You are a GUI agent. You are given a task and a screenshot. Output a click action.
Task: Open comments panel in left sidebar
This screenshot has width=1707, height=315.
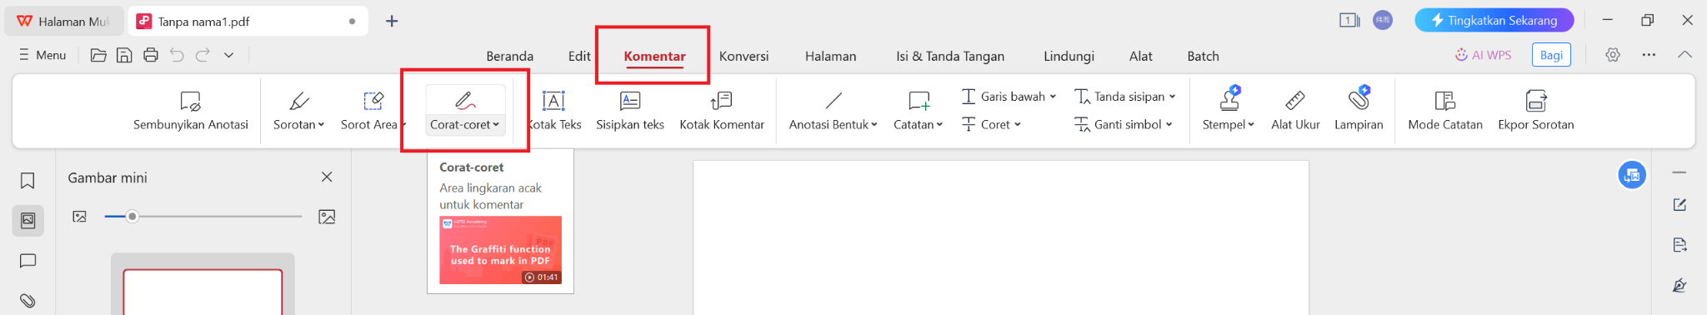(28, 261)
